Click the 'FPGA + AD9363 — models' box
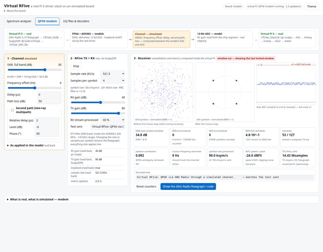323x252 pixels. (x=99, y=39)
